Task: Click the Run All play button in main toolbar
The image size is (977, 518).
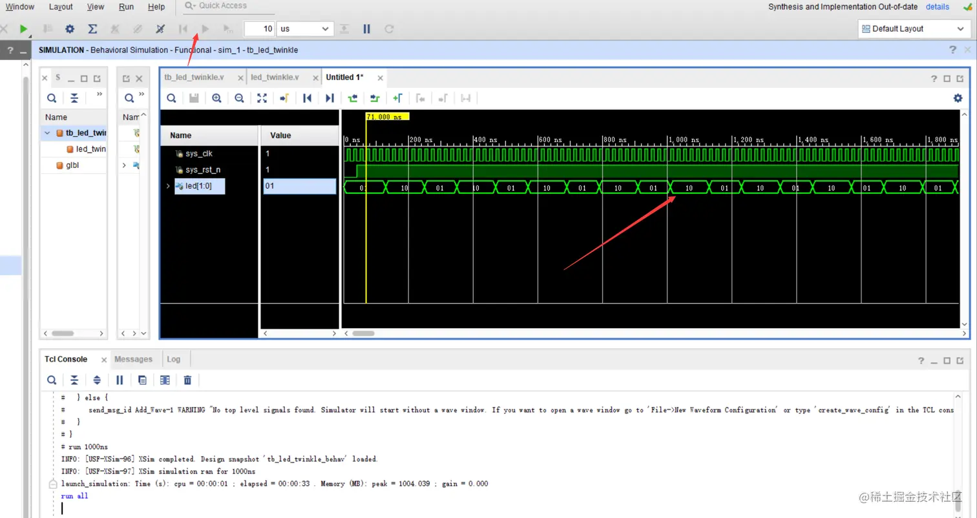Action: 205,29
